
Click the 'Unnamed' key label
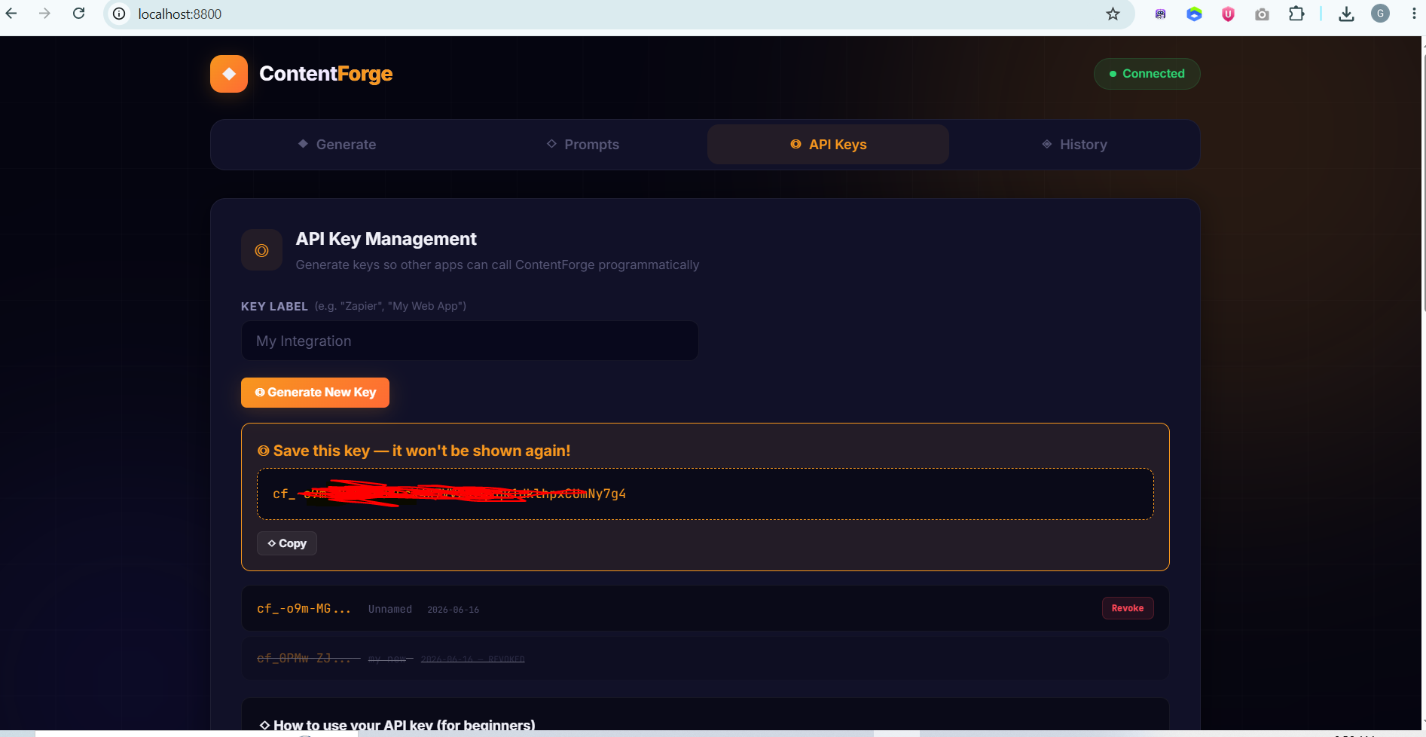pyautogui.click(x=390, y=609)
